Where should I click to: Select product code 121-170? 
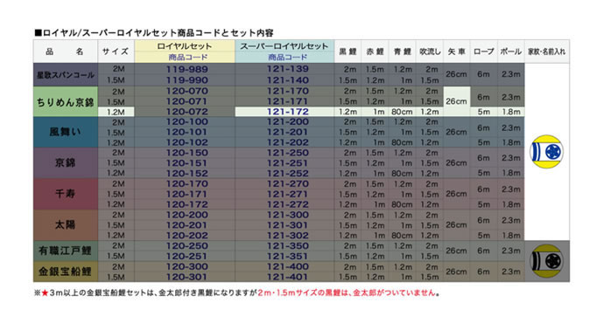(288, 91)
